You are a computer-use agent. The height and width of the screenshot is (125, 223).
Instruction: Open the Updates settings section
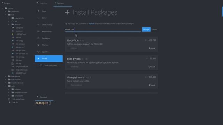click(x=49, y=52)
